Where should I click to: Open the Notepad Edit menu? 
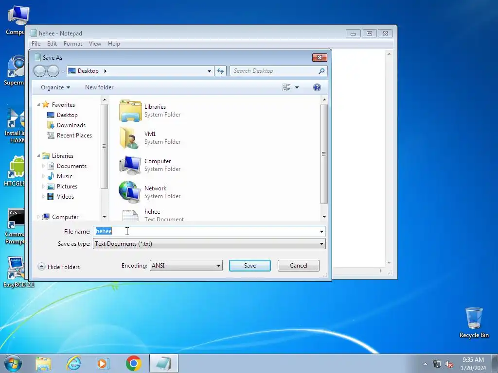(x=52, y=44)
